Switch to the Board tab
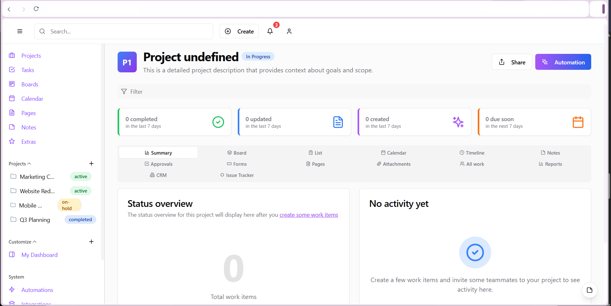The height and width of the screenshot is (306, 611). point(236,152)
